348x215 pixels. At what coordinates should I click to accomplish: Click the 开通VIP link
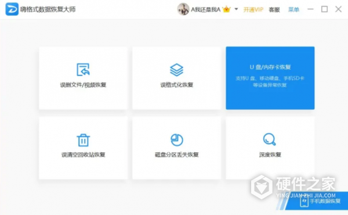point(253,9)
